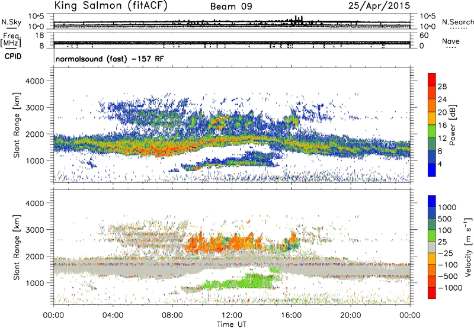The width and height of the screenshot is (474, 328).
Task: Click the '4000' tick on the power panel
Action: 34,81
